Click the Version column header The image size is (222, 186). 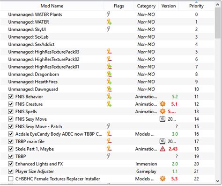click(x=169, y=6)
